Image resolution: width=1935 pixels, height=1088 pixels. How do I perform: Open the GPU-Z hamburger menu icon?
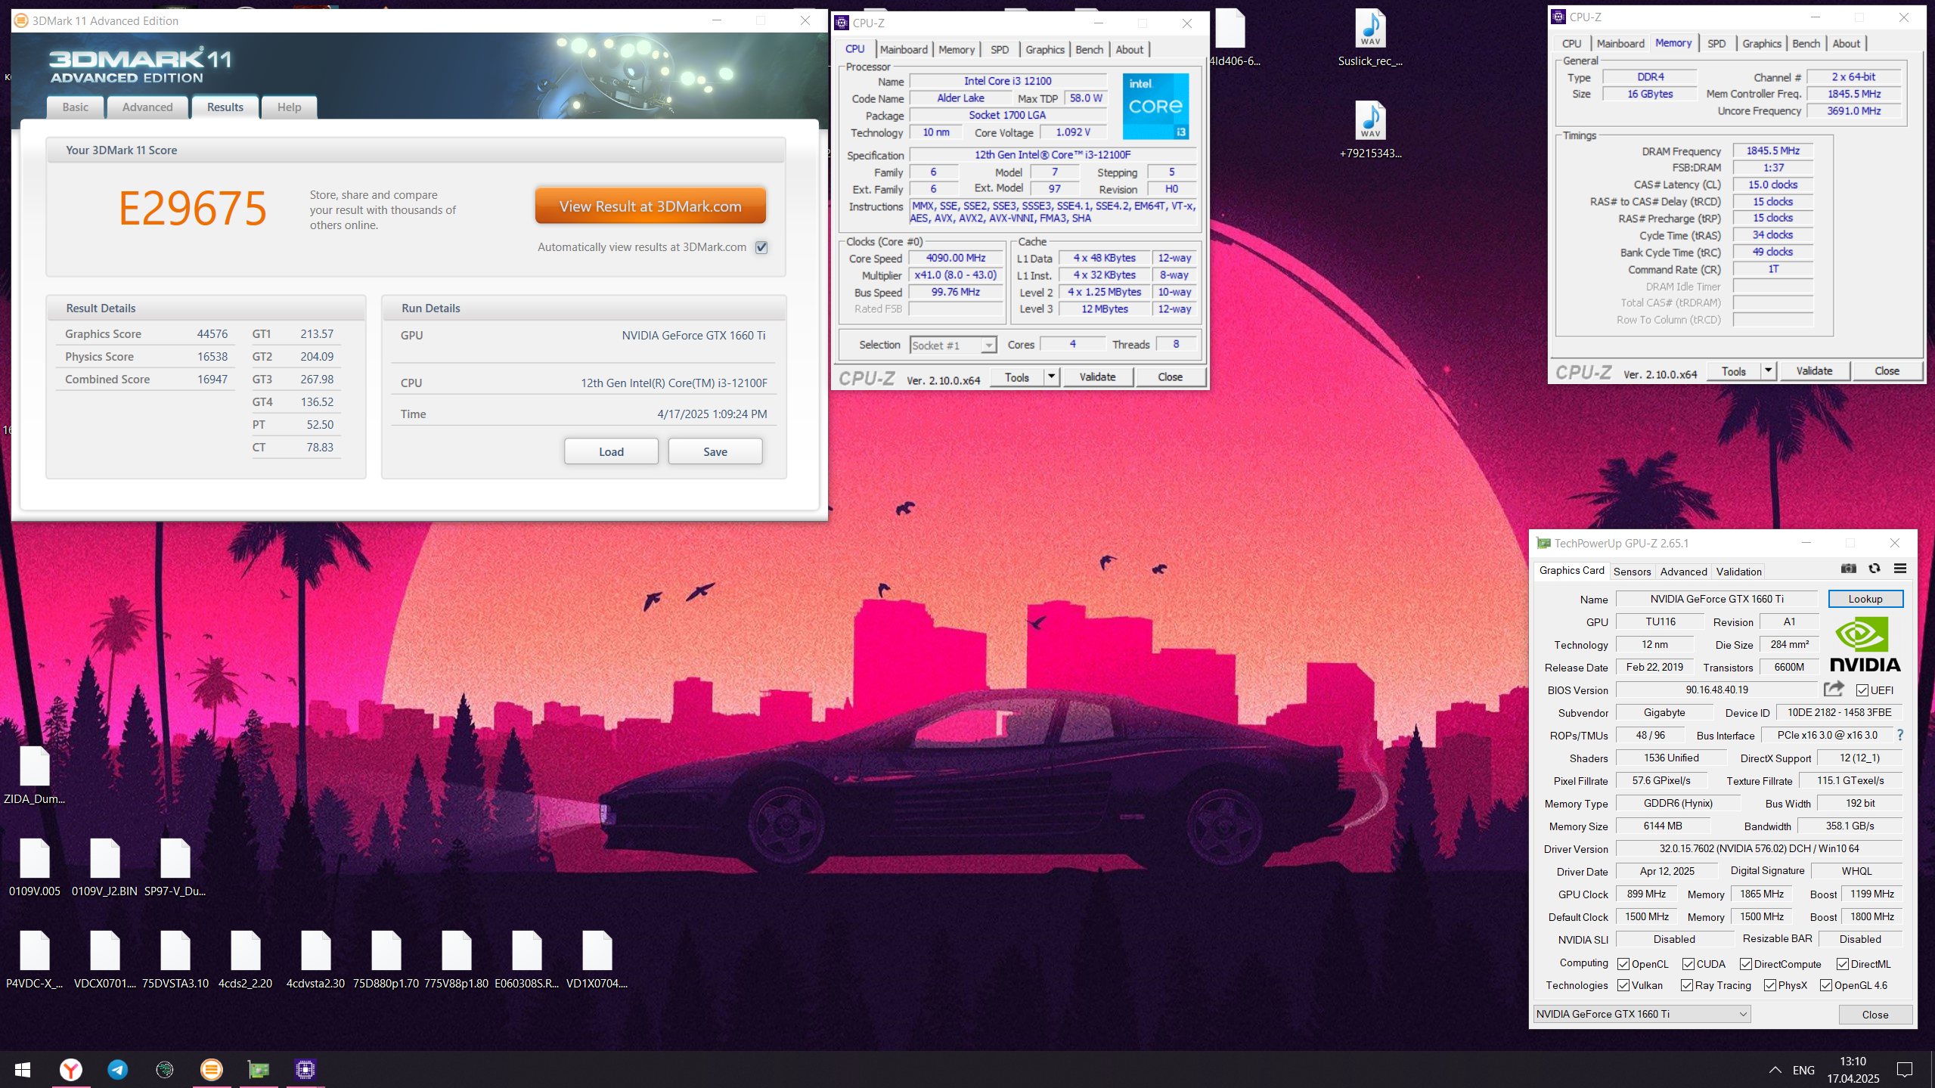pos(1899,569)
